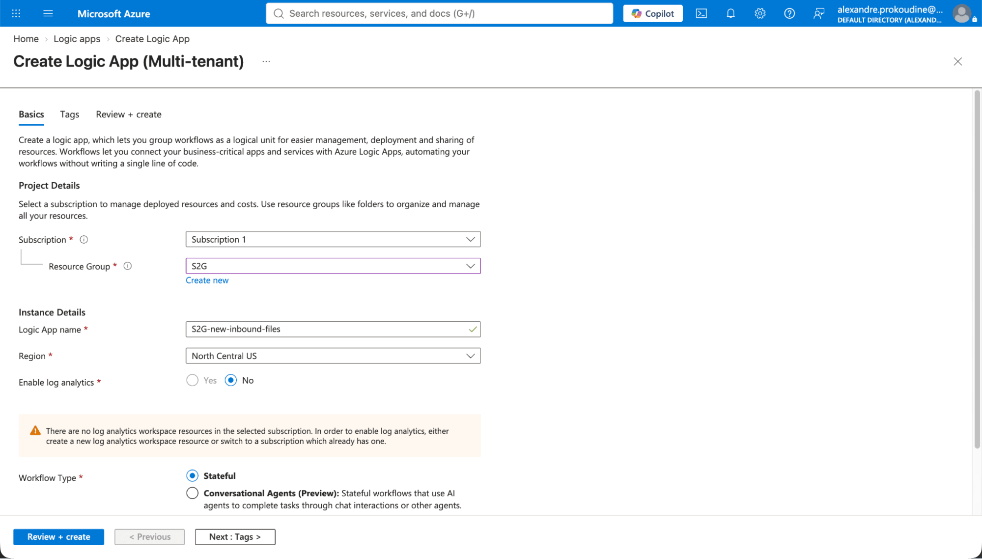Open the ellipsis more options next to title
The height and width of the screenshot is (559, 982).
coord(266,61)
